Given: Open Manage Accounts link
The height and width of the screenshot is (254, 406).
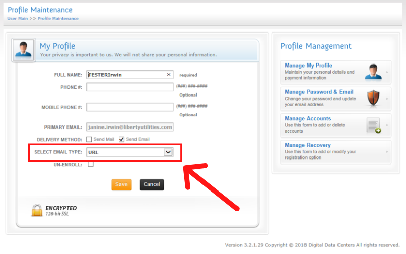Looking at the screenshot, I should (308, 118).
